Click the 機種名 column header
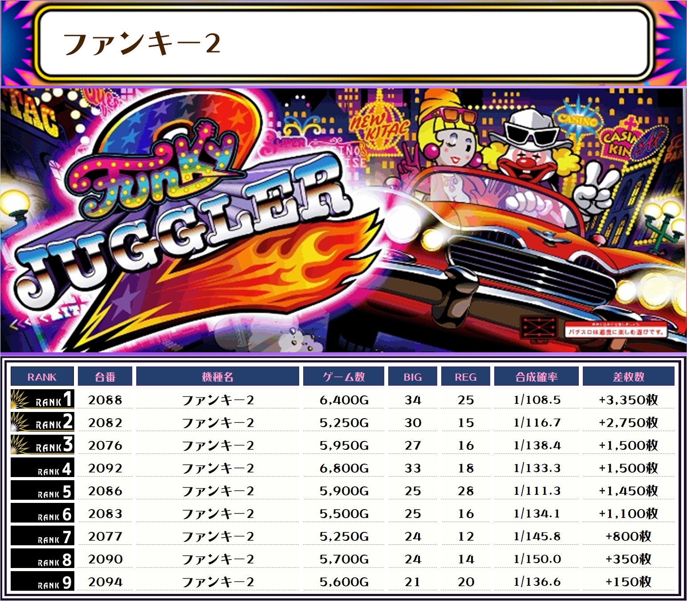The image size is (687, 601). (x=218, y=377)
